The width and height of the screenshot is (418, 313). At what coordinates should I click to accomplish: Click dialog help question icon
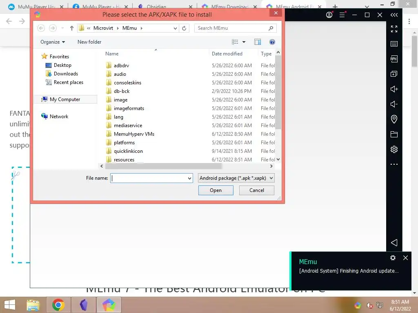272,42
